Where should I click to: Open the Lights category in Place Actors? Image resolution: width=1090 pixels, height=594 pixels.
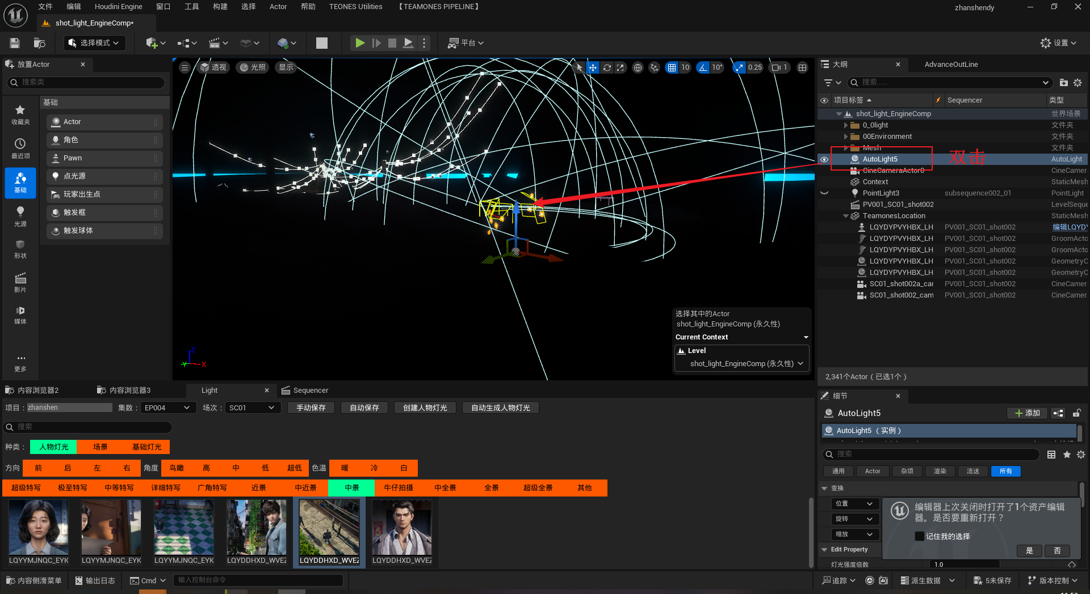click(20, 216)
